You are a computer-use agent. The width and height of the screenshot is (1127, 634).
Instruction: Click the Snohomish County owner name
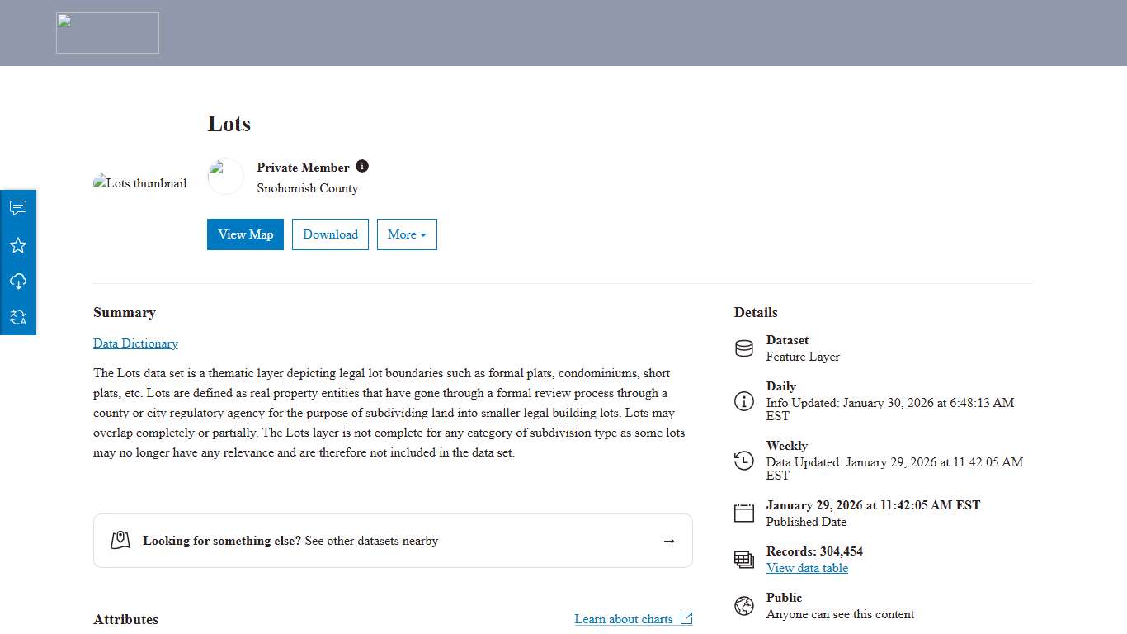coord(308,188)
